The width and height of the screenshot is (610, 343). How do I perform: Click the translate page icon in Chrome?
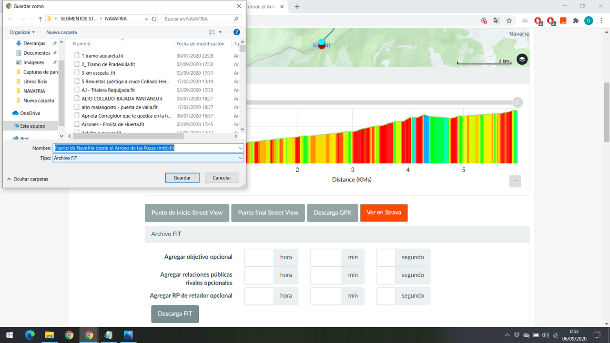click(496, 20)
